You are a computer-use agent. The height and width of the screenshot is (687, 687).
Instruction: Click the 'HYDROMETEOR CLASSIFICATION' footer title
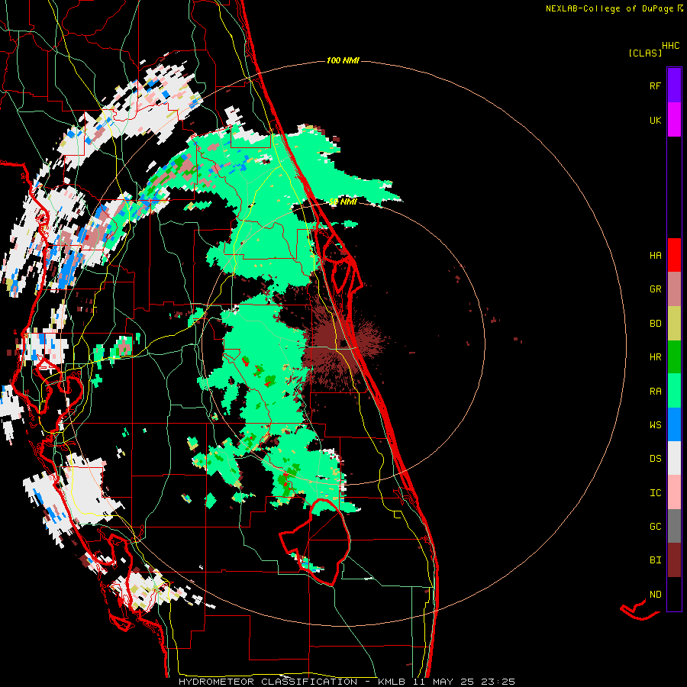pos(268,682)
